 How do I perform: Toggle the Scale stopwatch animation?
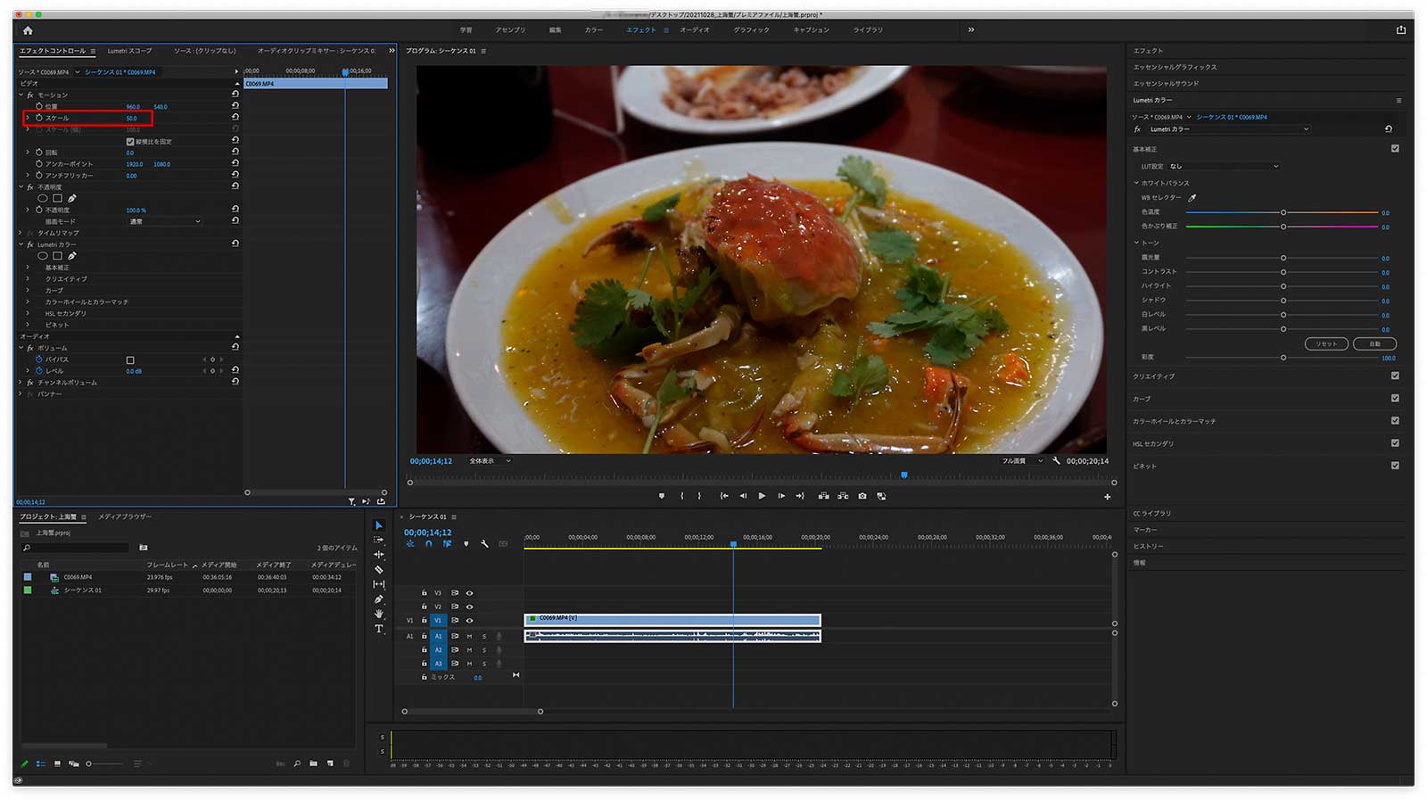[x=39, y=118]
